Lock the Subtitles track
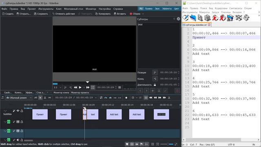 (22, 111)
